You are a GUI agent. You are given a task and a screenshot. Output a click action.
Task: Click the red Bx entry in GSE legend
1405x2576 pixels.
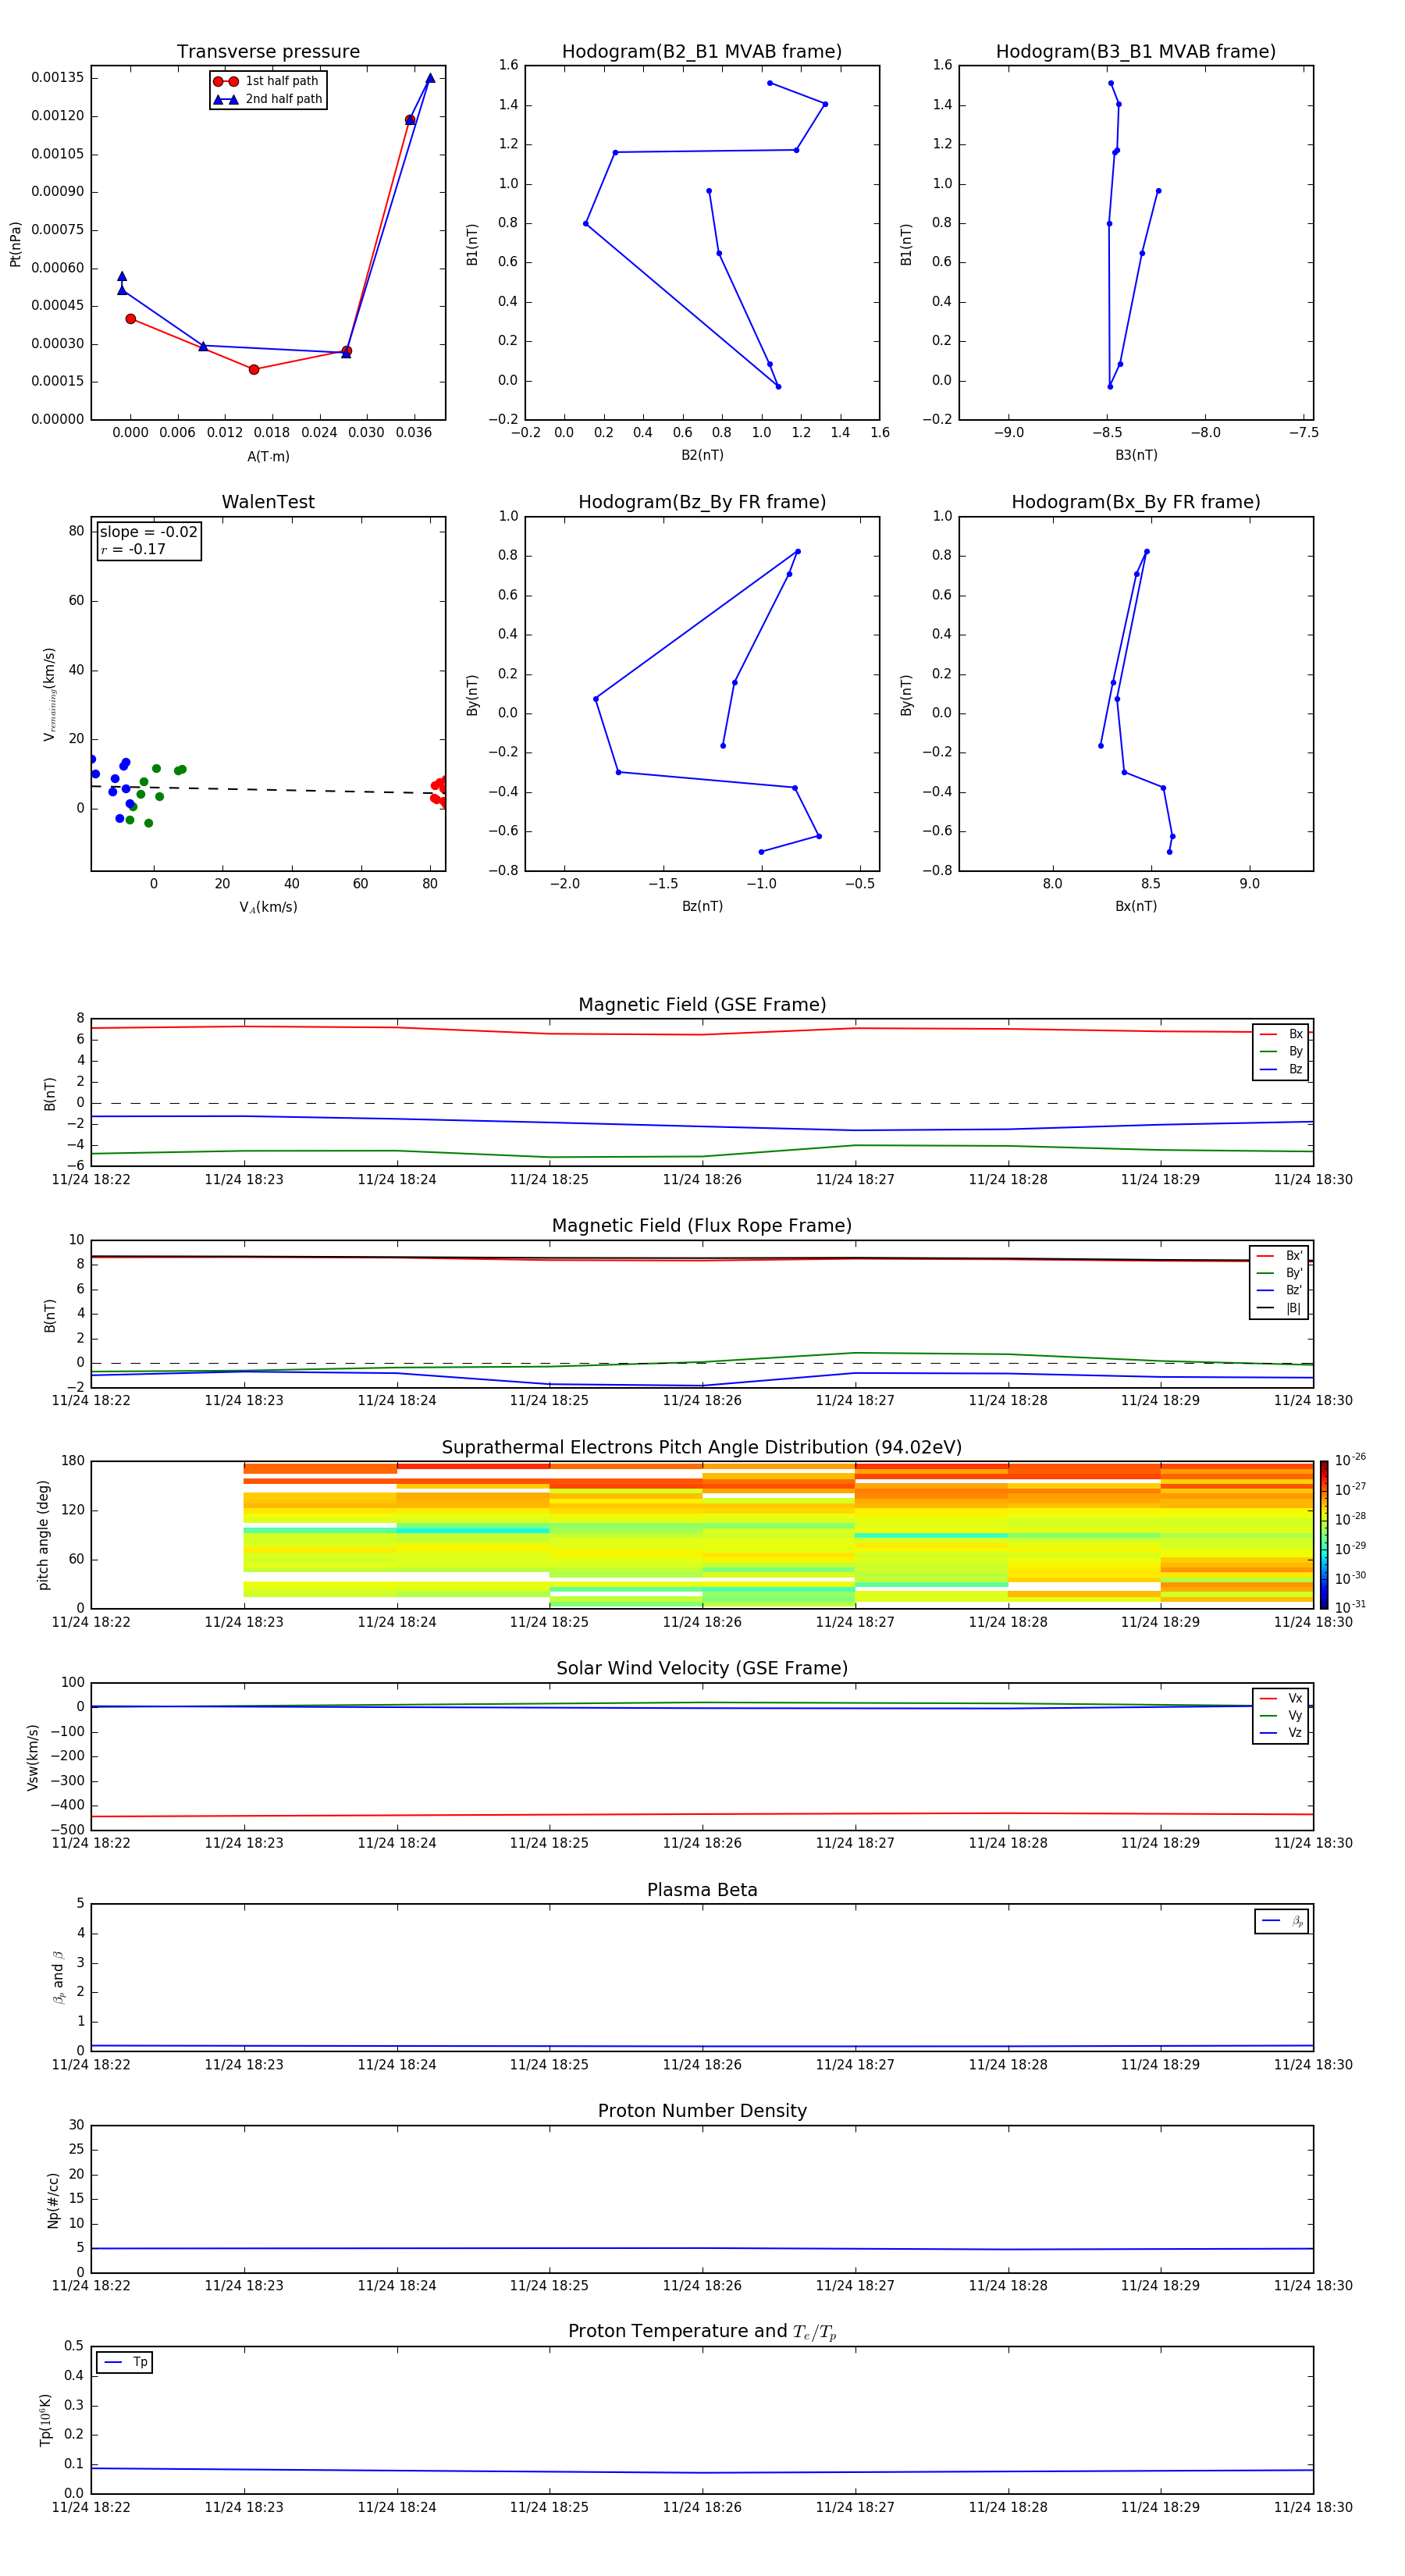click(1281, 1034)
